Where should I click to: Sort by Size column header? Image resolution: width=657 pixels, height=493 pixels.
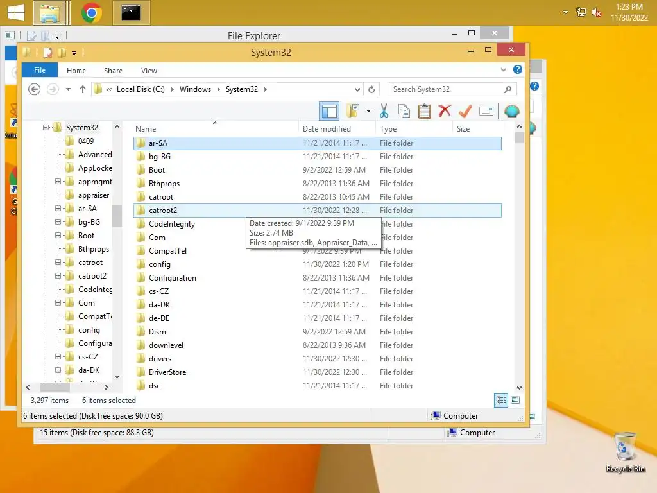pos(477,128)
